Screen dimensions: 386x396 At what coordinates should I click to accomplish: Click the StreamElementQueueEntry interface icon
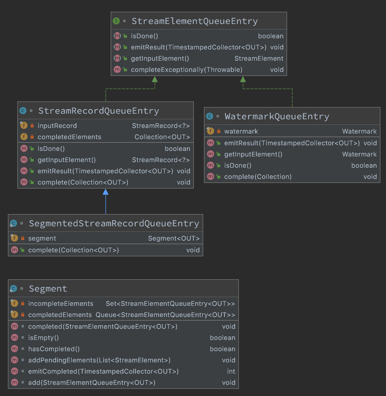coord(116,21)
